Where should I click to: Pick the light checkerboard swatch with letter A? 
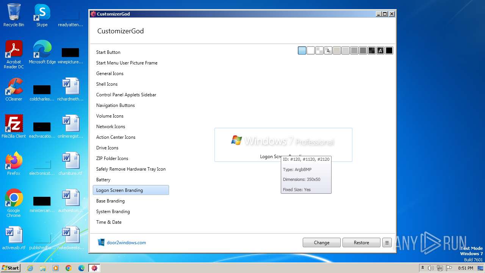[x=328, y=50]
